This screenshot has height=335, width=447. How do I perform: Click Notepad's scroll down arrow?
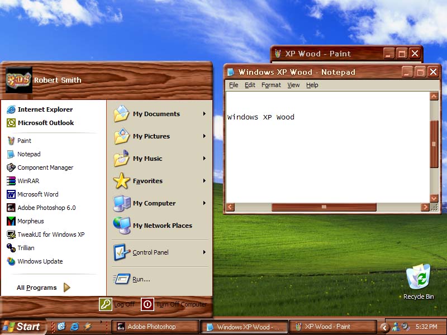pos(434,198)
